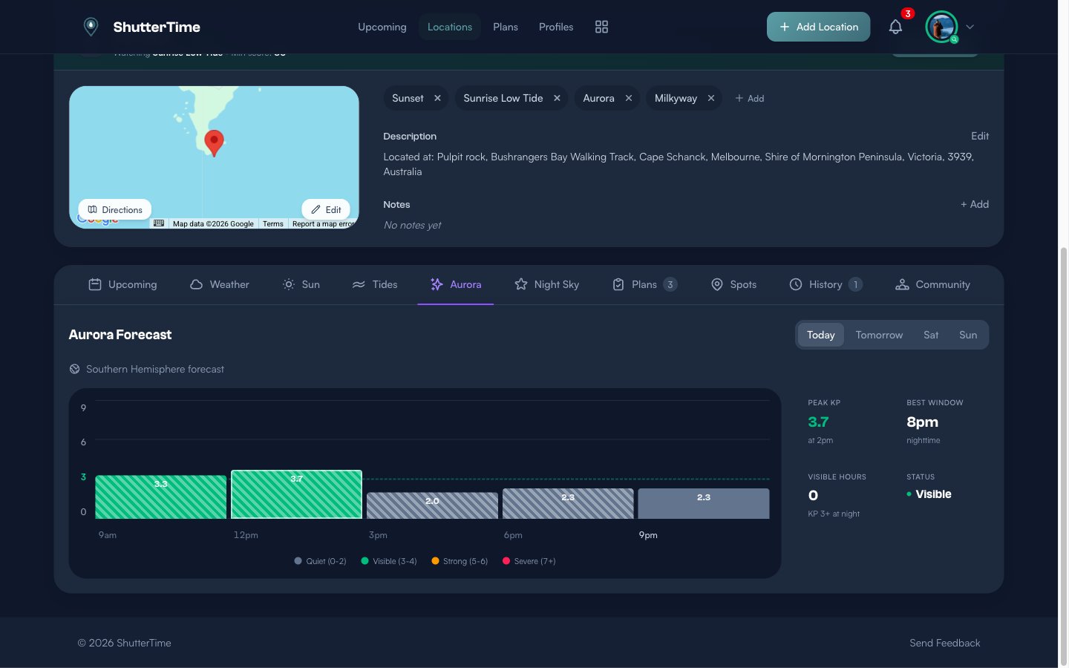Screen dimensions: 1069x668
Task: Click the Add Location button
Action: click(818, 27)
